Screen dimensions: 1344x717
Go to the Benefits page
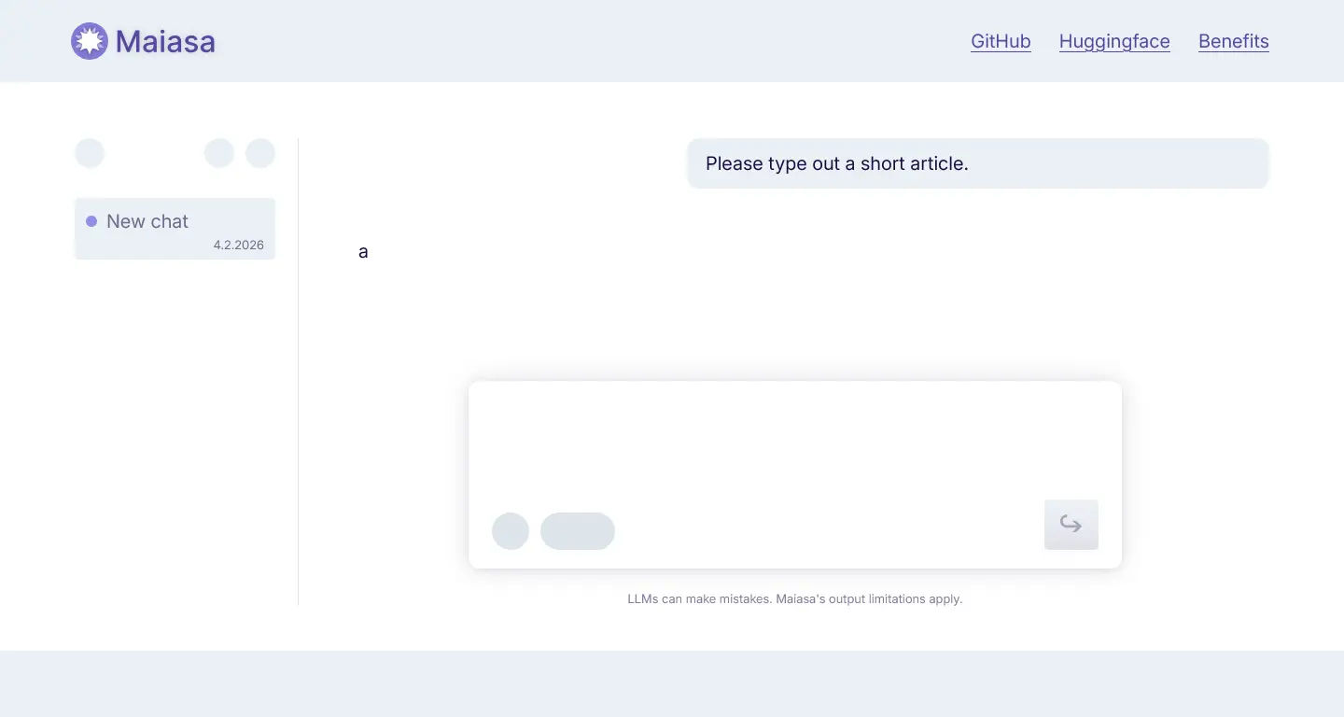click(x=1233, y=41)
